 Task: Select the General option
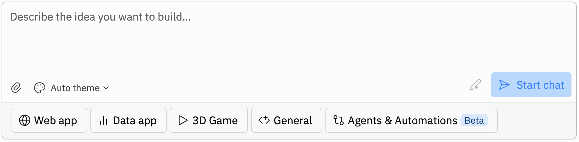[286, 120]
